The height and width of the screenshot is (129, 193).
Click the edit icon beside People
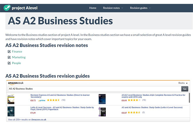[9, 63]
